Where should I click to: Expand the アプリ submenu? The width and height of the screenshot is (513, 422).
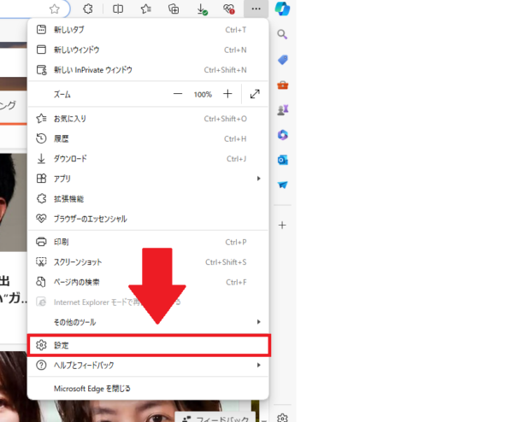click(x=148, y=179)
